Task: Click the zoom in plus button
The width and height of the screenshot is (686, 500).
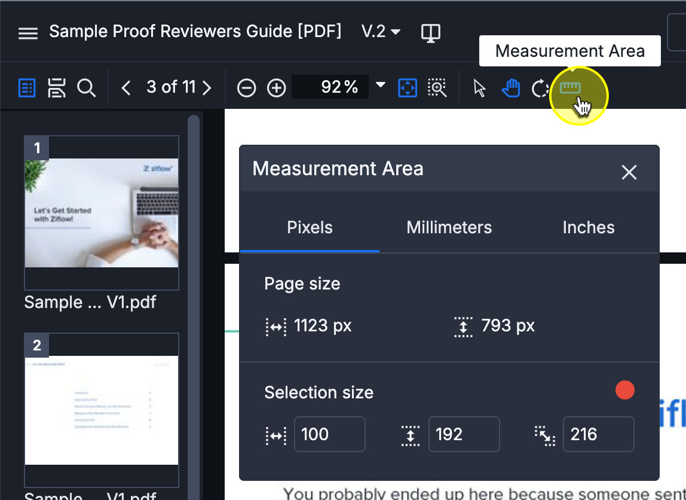Action: [x=277, y=88]
